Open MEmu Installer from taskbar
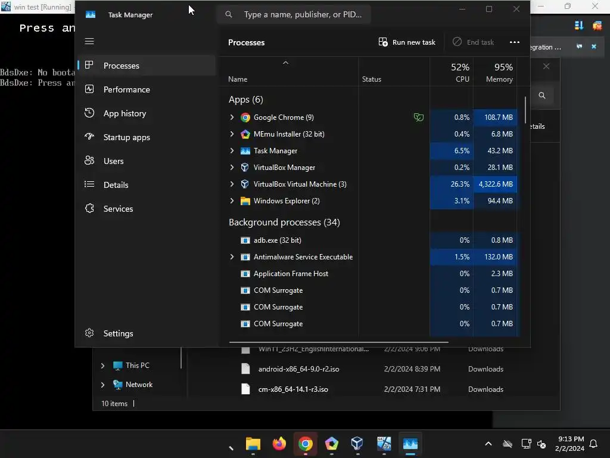The height and width of the screenshot is (458, 610). pyautogui.click(x=331, y=444)
